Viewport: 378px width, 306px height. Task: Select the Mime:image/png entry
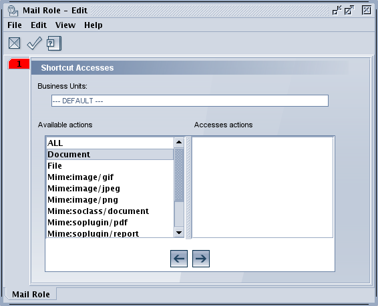tap(110, 200)
